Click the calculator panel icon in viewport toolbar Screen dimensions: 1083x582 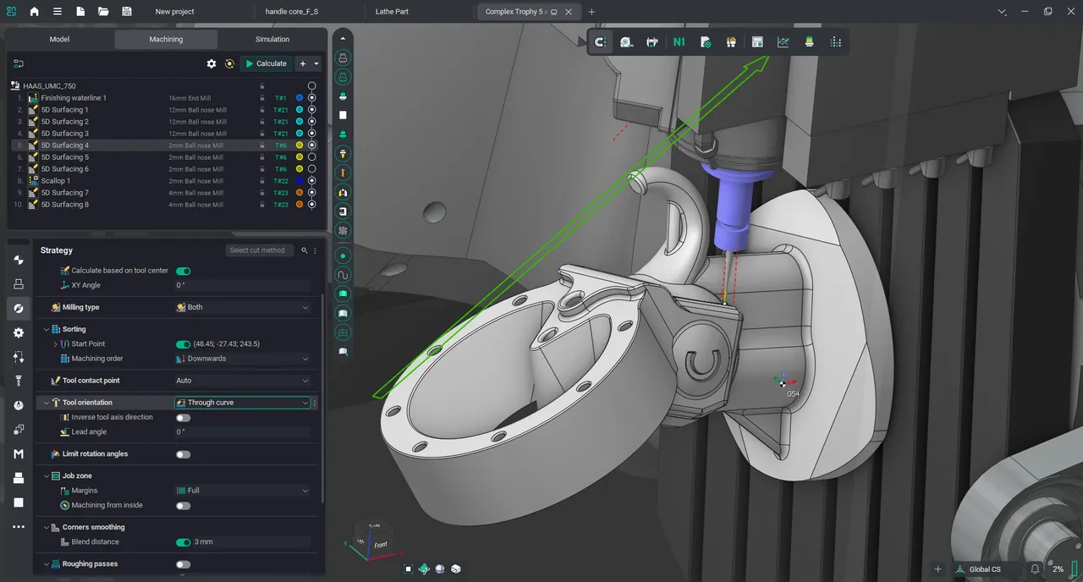(757, 41)
